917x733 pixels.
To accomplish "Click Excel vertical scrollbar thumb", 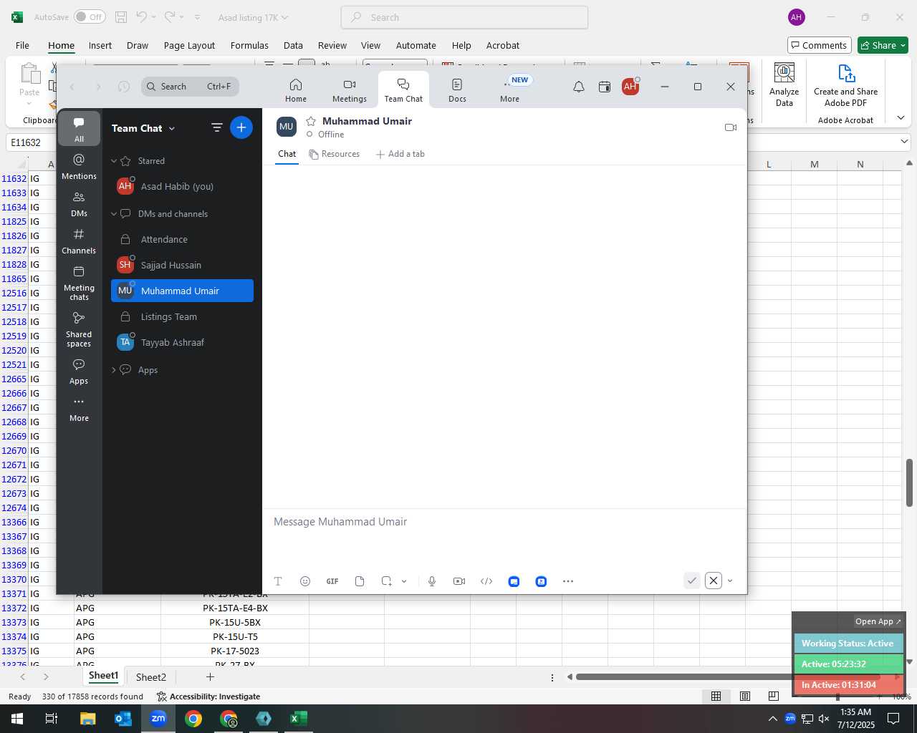I will pyautogui.click(x=909, y=482).
